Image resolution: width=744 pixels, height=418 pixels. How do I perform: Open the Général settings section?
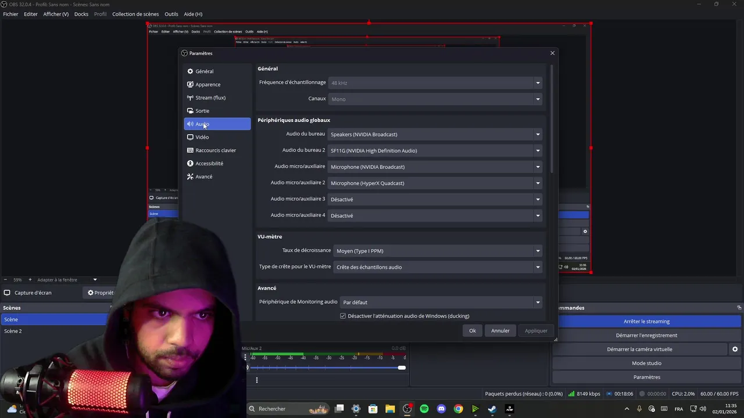click(x=217, y=71)
